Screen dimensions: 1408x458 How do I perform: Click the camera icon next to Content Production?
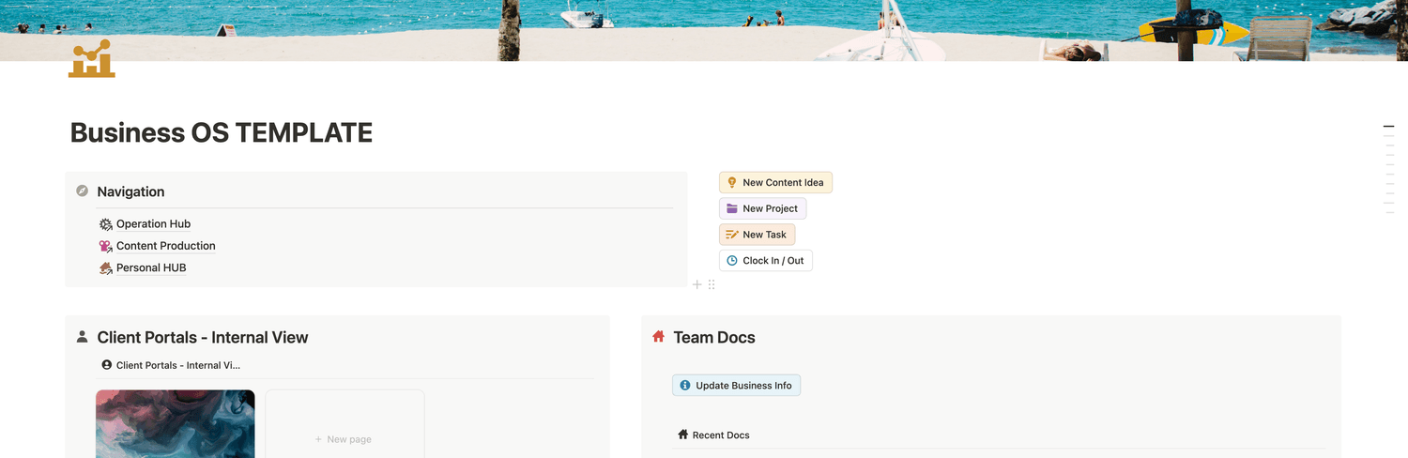106,246
